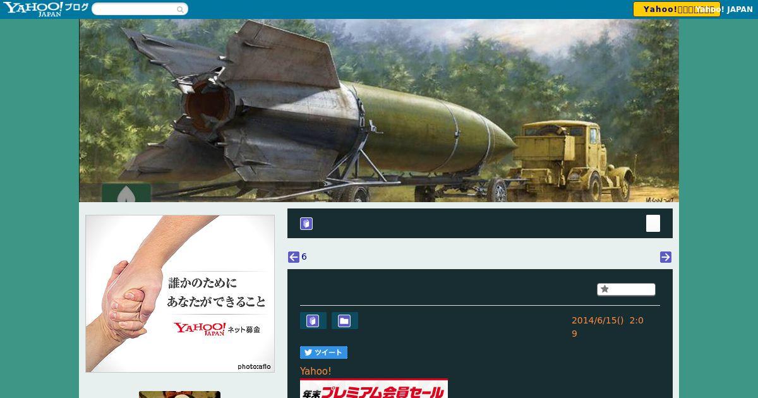The width and height of the screenshot is (758, 398).
Task: Go to next post with right arrow
Action: coord(666,257)
